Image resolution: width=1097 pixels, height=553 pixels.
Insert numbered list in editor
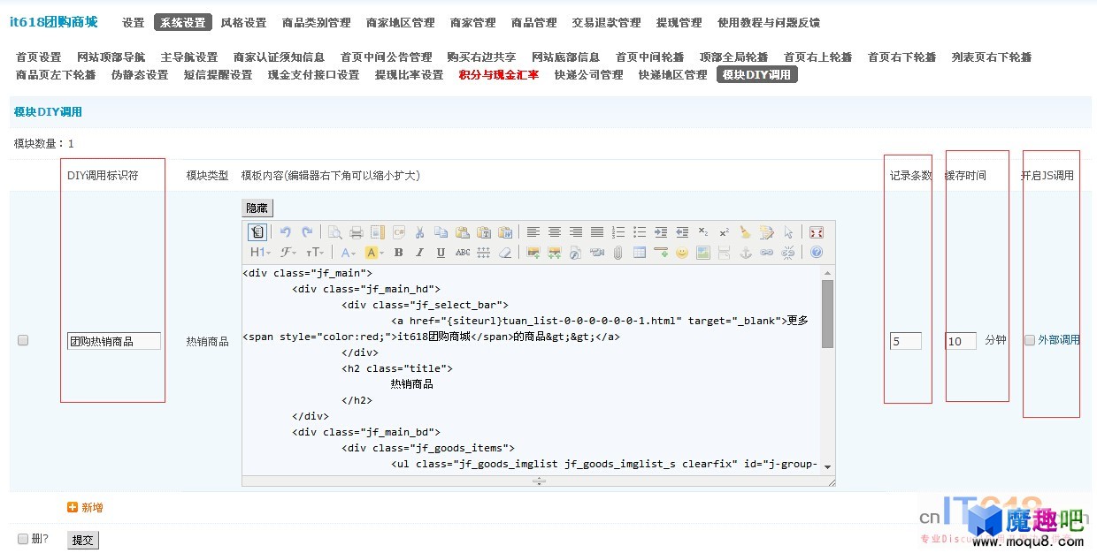tap(618, 232)
